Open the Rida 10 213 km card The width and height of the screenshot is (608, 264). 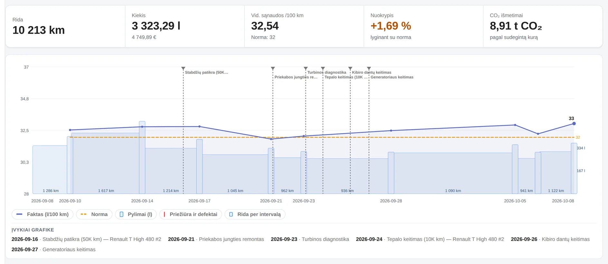pyautogui.click(x=65, y=26)
